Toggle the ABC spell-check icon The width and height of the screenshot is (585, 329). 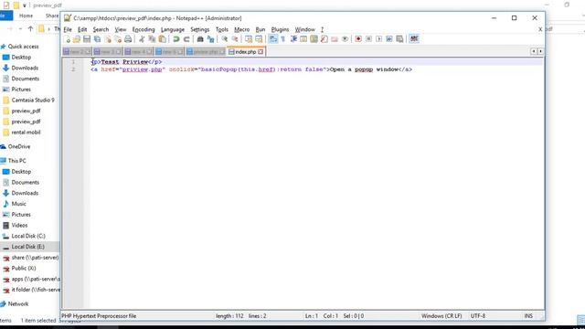[x=414, y=39]
